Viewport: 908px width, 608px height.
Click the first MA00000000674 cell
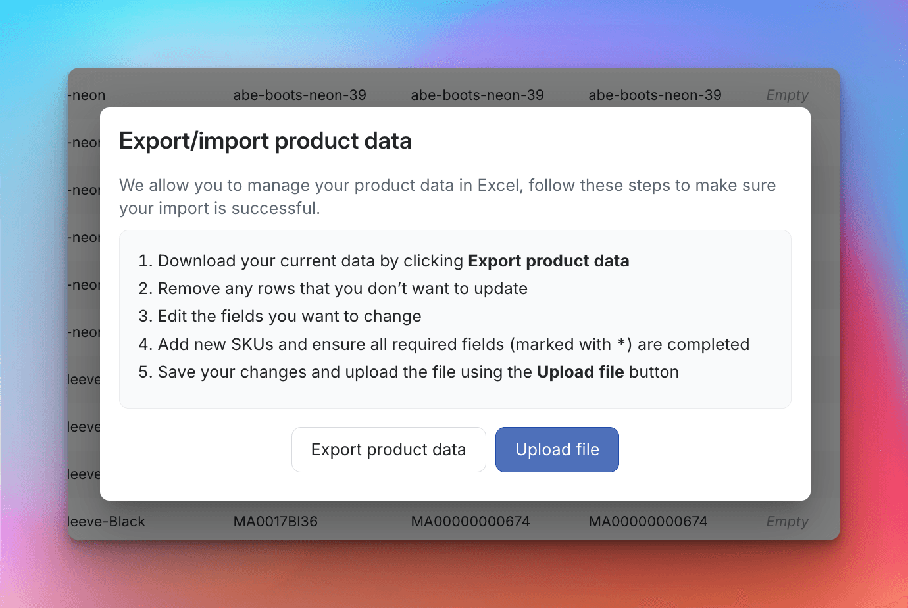pos(470,522)
